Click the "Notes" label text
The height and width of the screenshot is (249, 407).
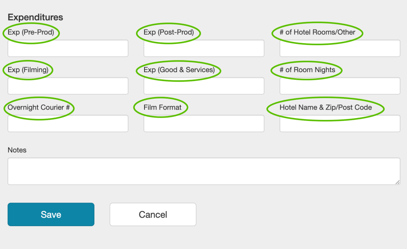tap(17, 150)
